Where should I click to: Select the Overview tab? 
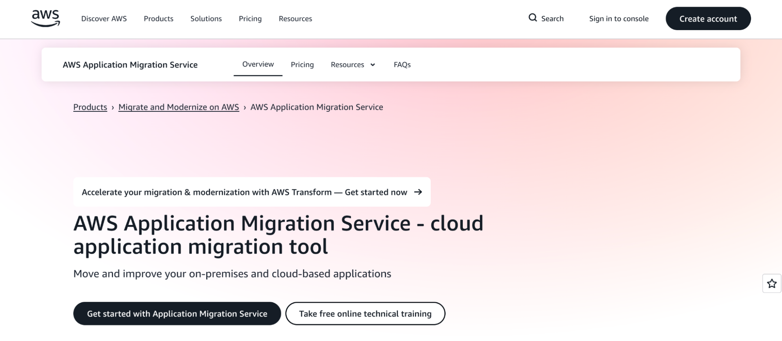pyautogui.click(x=258, y=64)
